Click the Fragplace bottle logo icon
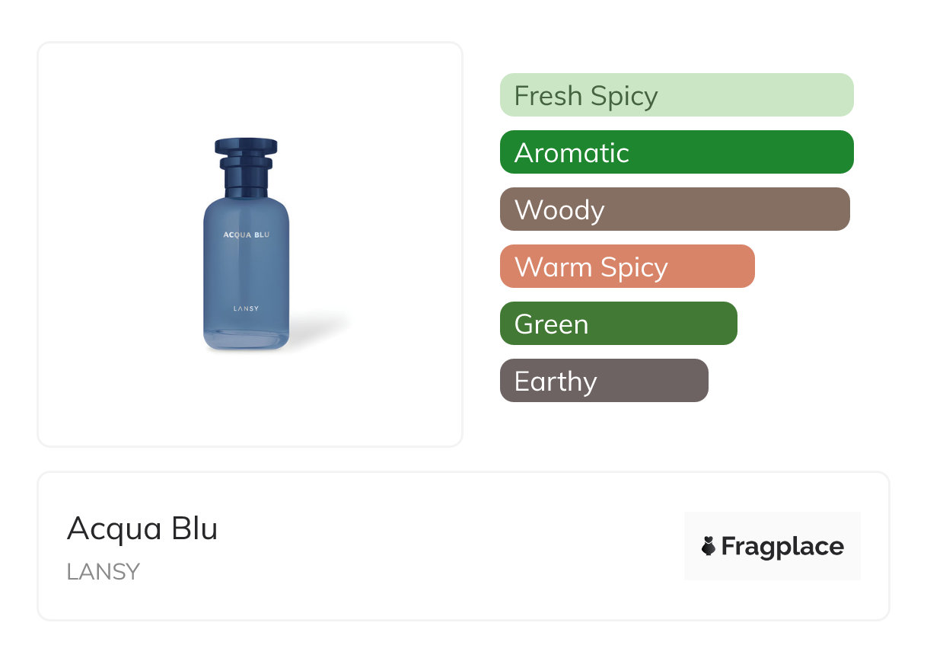The image size is (927, 658). click(x=709, y=546)
